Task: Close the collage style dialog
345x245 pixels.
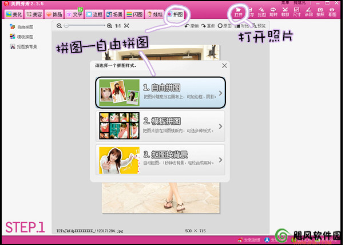Action: click(x=224, y=66)
